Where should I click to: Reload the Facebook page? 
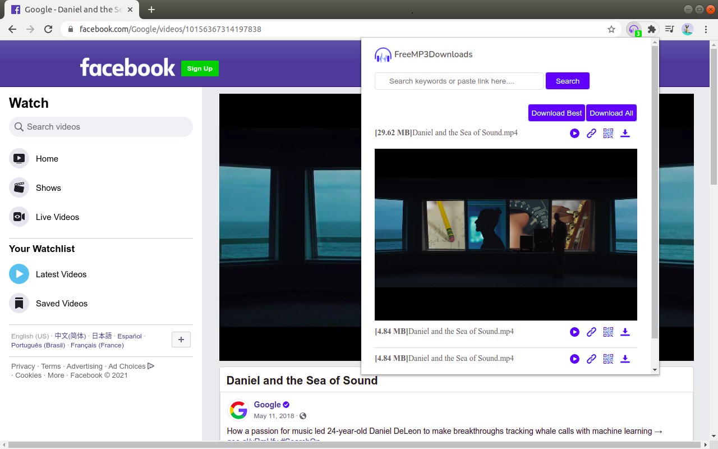tap(48, 29)
